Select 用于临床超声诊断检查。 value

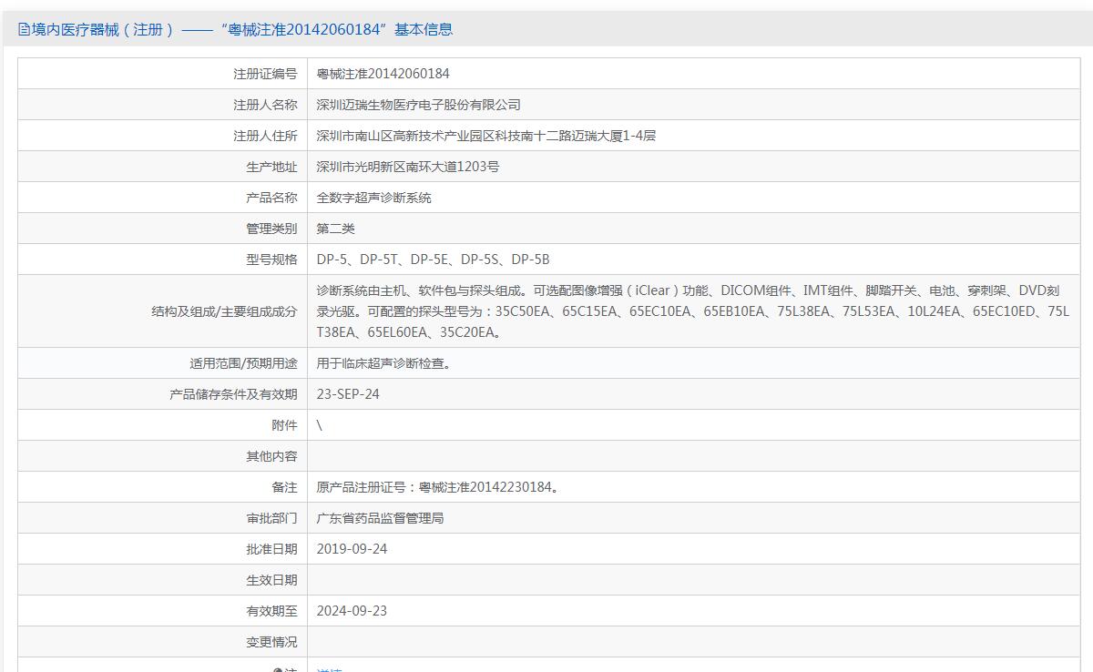click(x=383, y=363)
